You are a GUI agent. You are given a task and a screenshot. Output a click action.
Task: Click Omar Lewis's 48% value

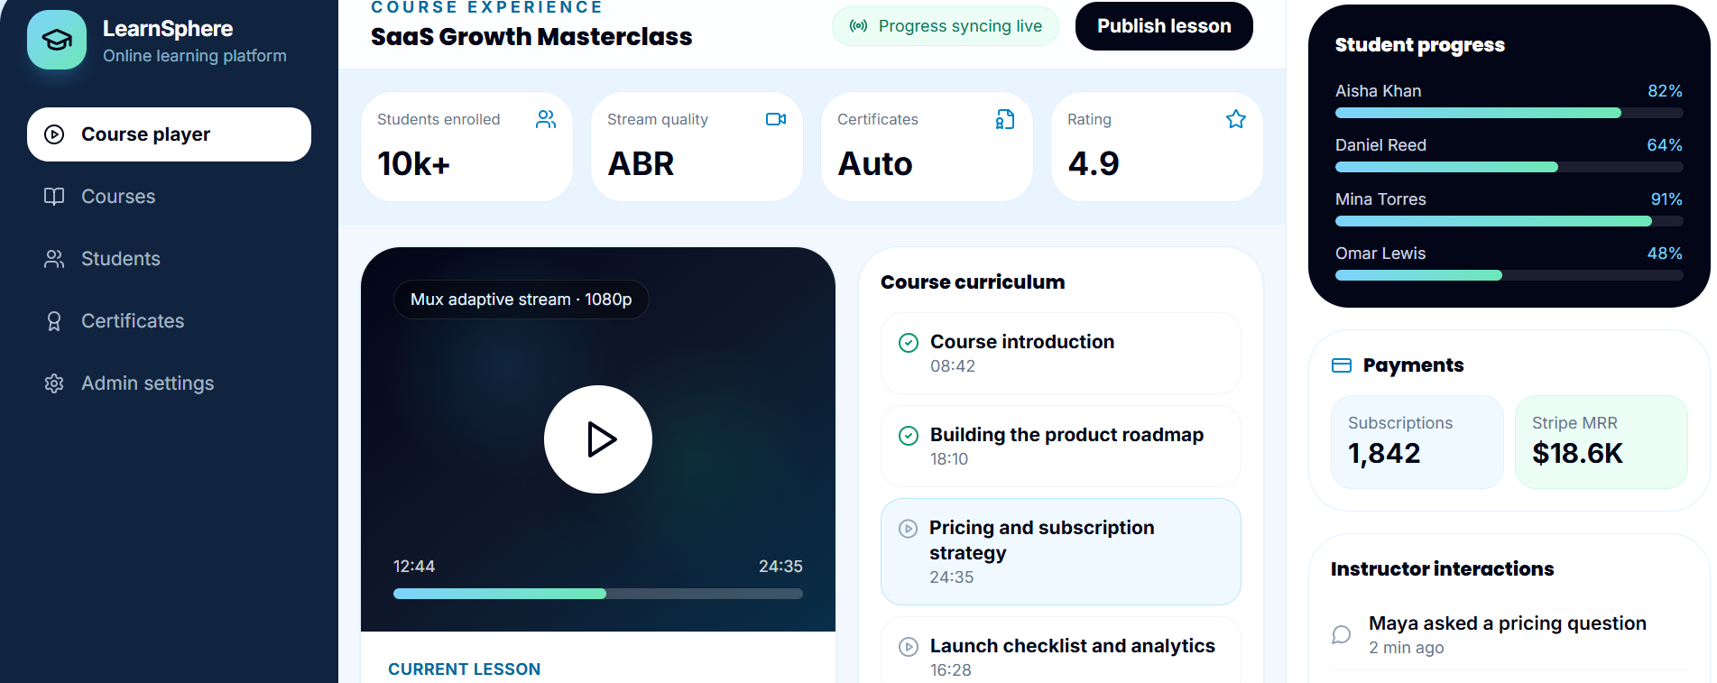(x=1665, y=254)
